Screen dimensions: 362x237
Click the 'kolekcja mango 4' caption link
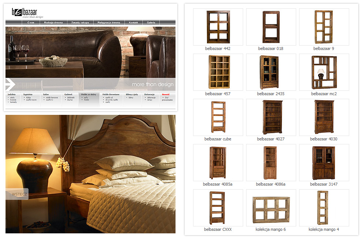coord(324,229)
